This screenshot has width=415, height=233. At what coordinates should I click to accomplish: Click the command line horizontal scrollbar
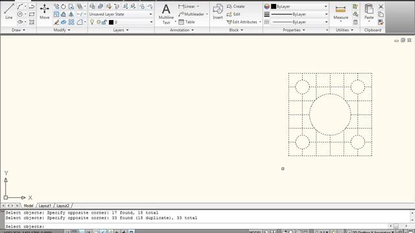click(x=398, y=226)
